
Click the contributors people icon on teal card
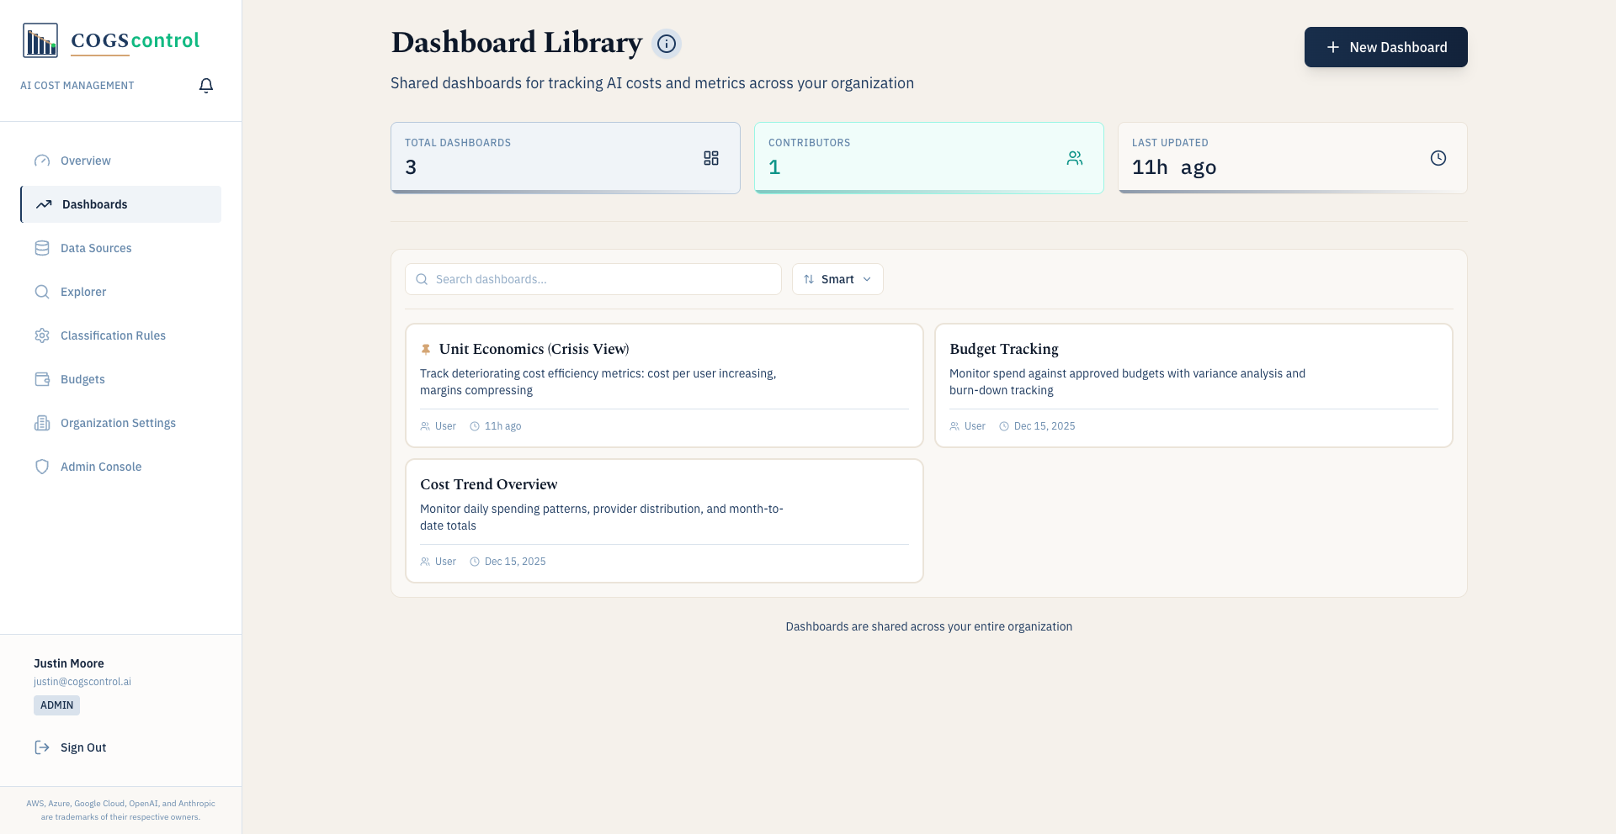(x=1074, y=157)
